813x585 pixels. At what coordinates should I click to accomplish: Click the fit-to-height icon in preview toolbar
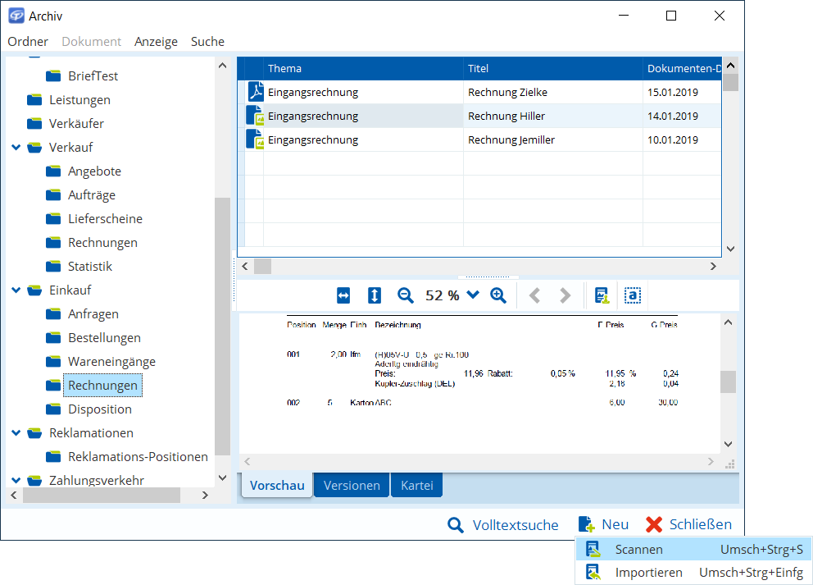click(x=375, y=295)
